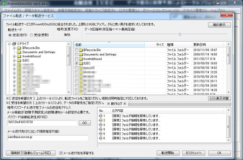Image resolution: width=243 pixels, height=160 pixels.
Task: Click IUEC folder icon in file list
Action: pos(81,63)
